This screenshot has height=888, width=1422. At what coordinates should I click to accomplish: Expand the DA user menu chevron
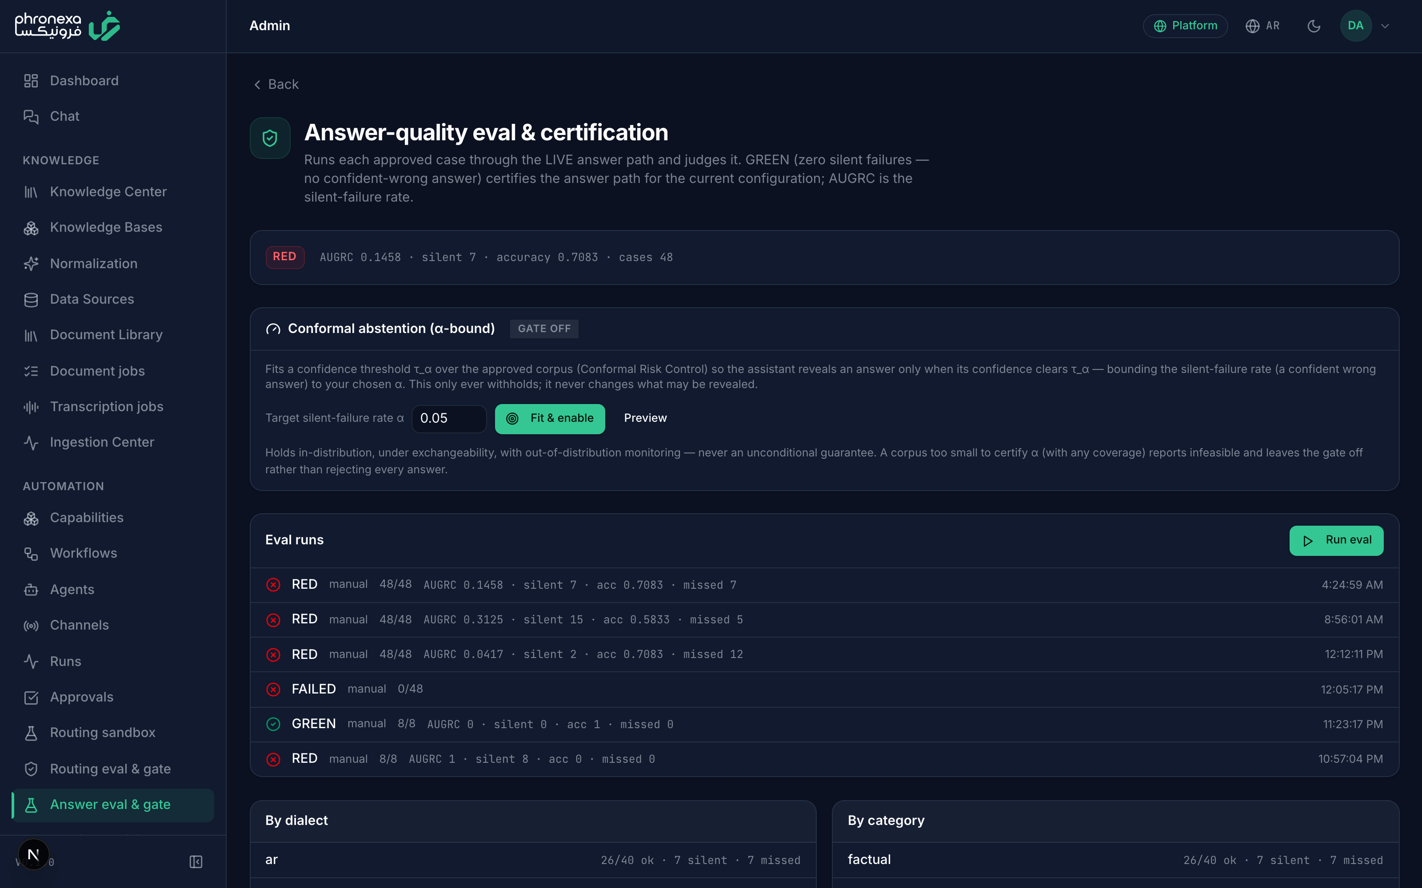[1385, 26]
